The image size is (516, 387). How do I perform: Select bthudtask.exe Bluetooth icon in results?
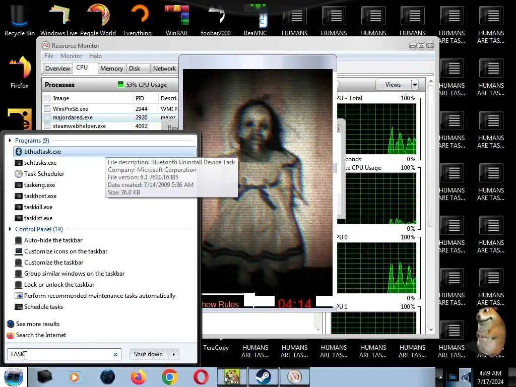point(19,152)
